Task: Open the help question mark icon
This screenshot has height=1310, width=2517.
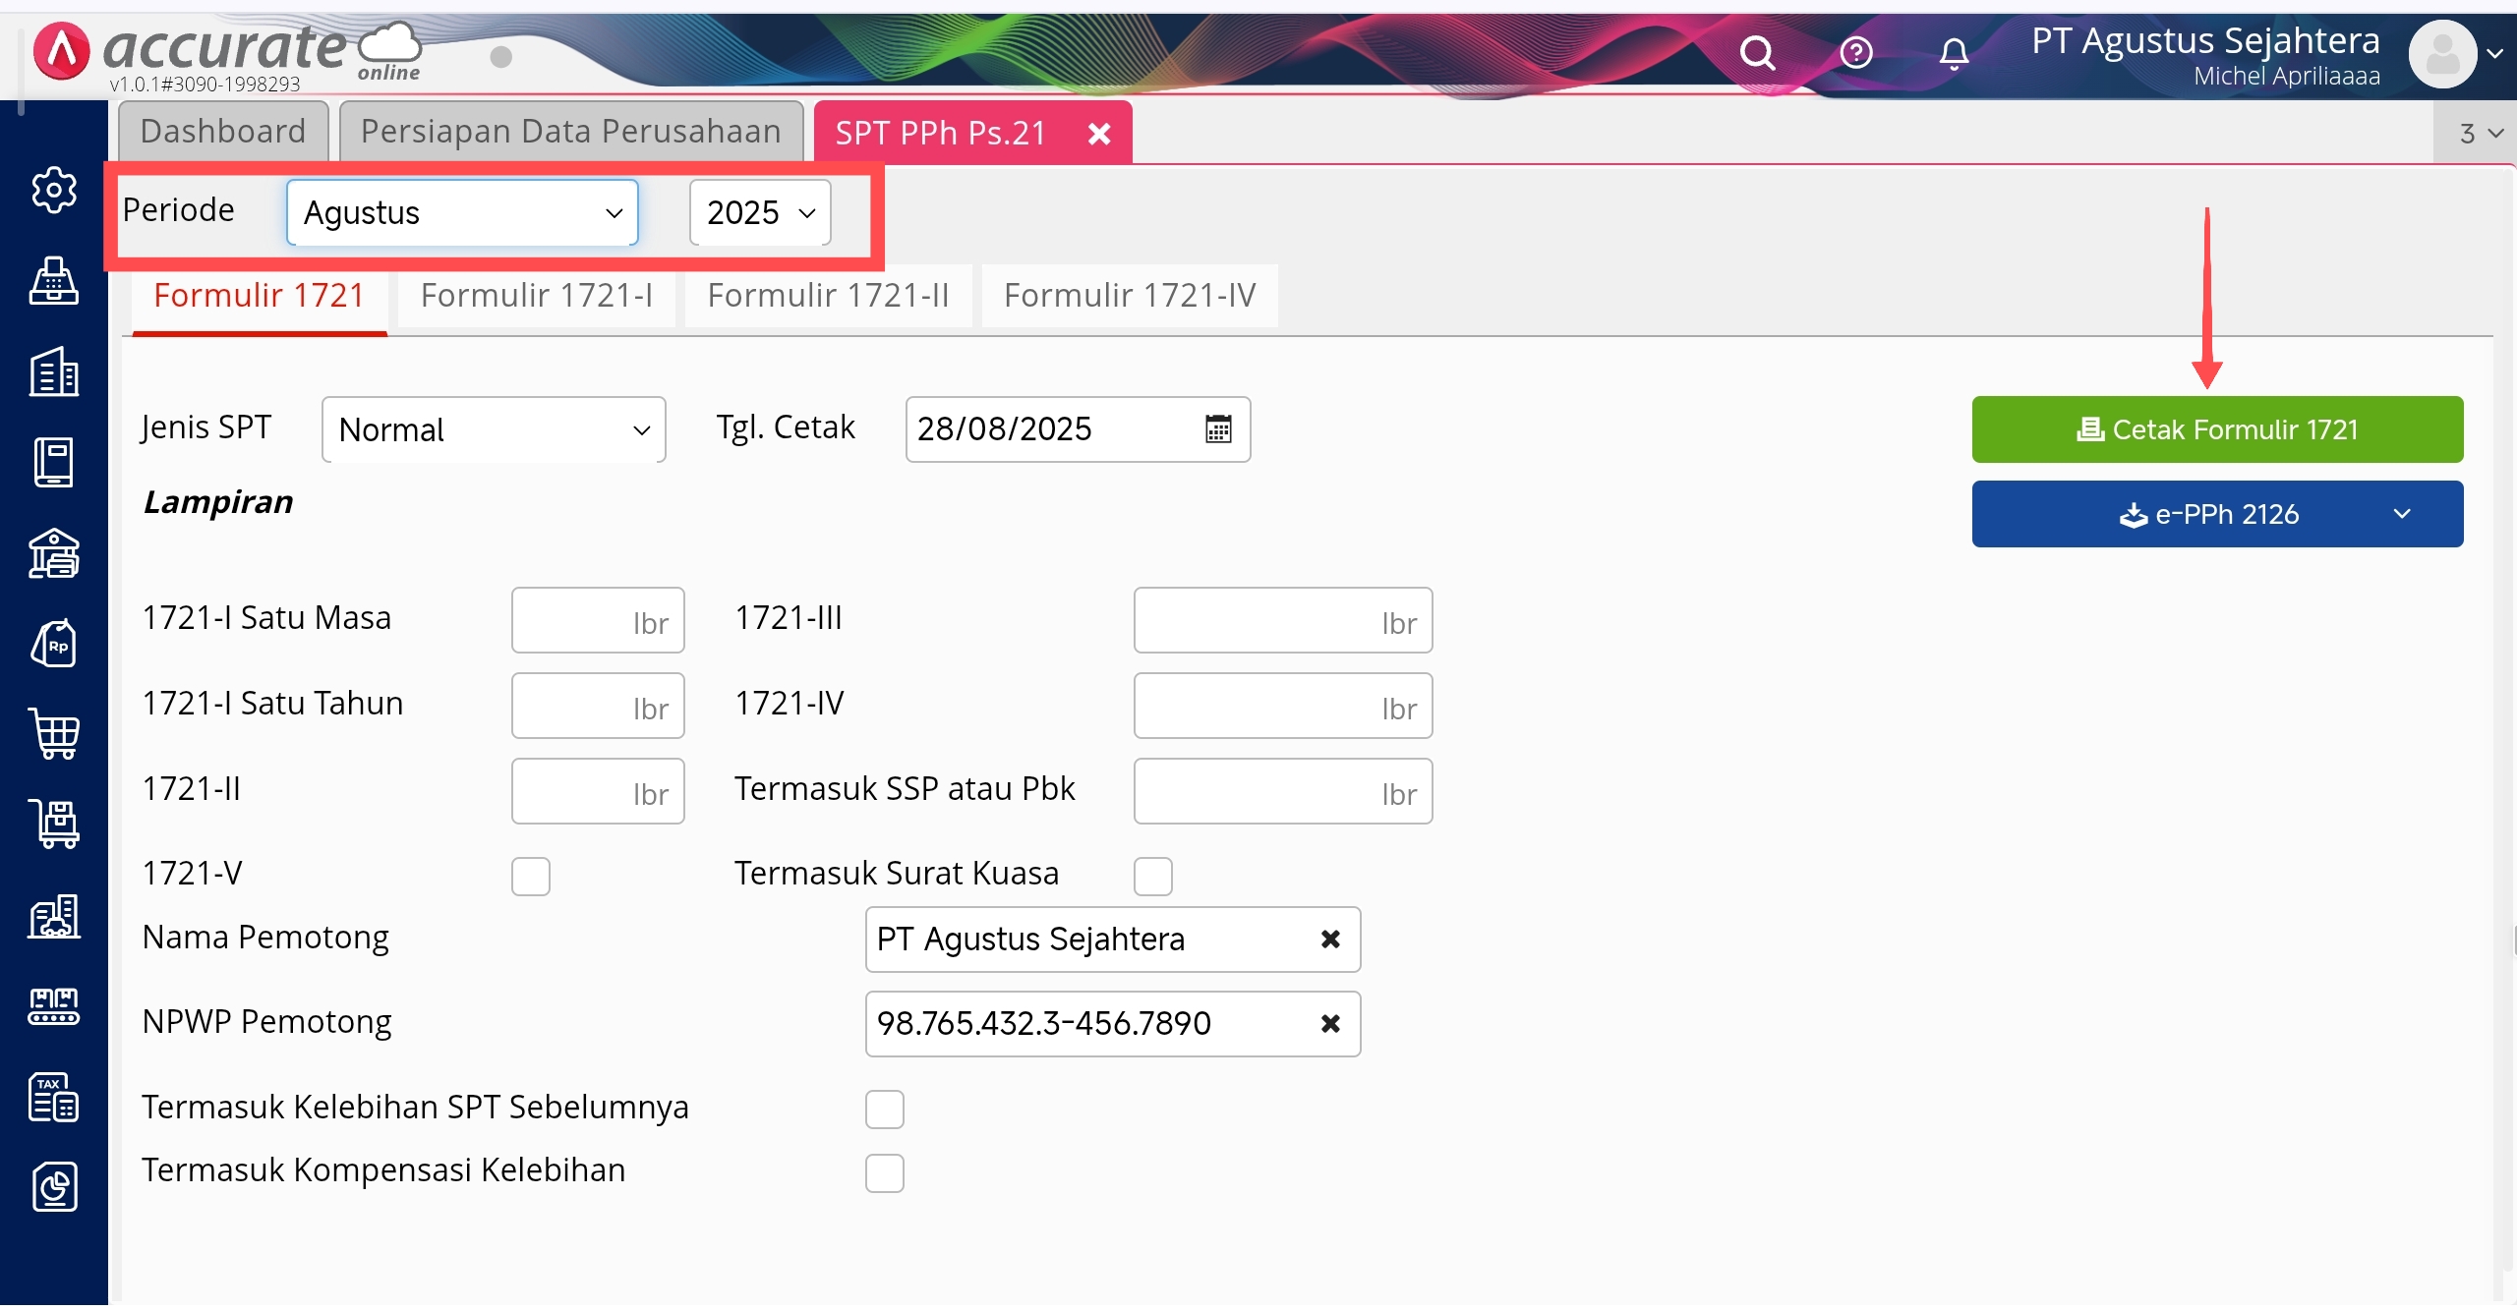Action: pos(1855,52)
